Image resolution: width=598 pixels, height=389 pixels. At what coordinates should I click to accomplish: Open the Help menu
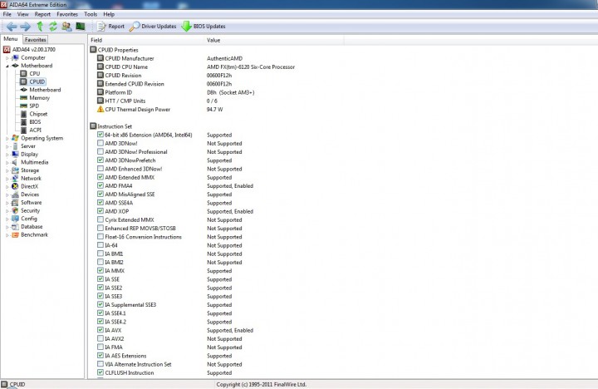(109, 14)
